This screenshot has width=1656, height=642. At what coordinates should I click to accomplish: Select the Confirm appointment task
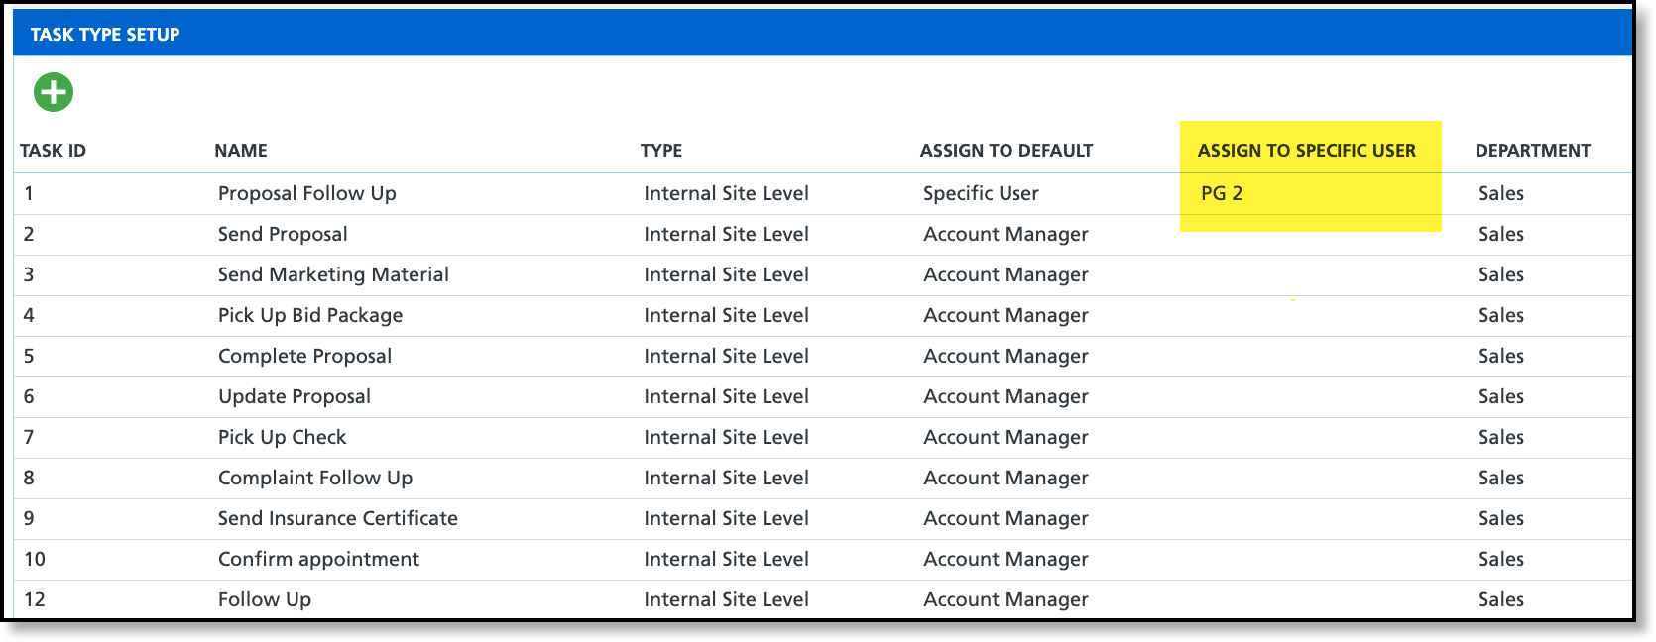[x=318, y=559]
